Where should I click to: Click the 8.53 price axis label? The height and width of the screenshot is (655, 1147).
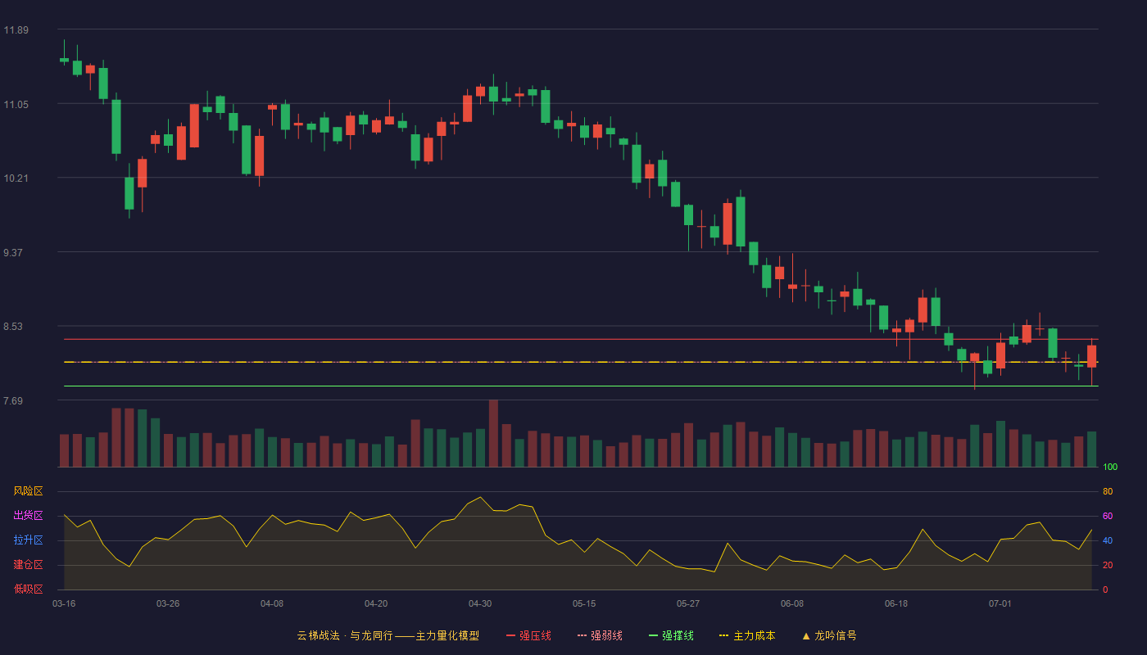(13, 327)
